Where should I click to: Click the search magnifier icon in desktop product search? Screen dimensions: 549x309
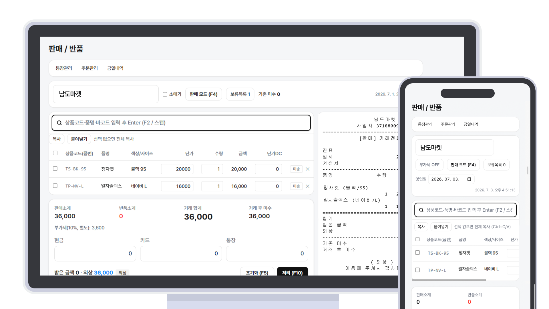(59, 123)
